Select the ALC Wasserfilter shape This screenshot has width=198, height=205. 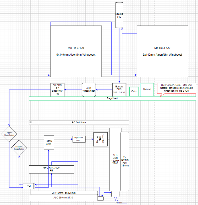pos(89,90)
